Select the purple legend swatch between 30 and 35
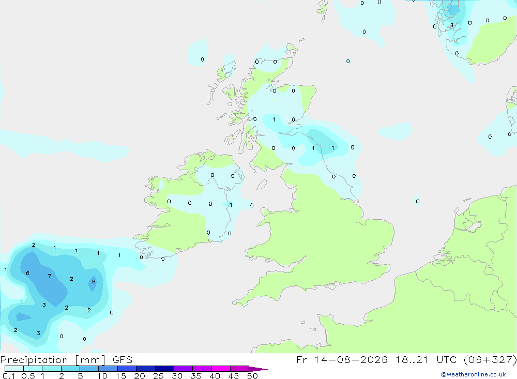Viewport: 517px width, 379px height. point(183,369)
